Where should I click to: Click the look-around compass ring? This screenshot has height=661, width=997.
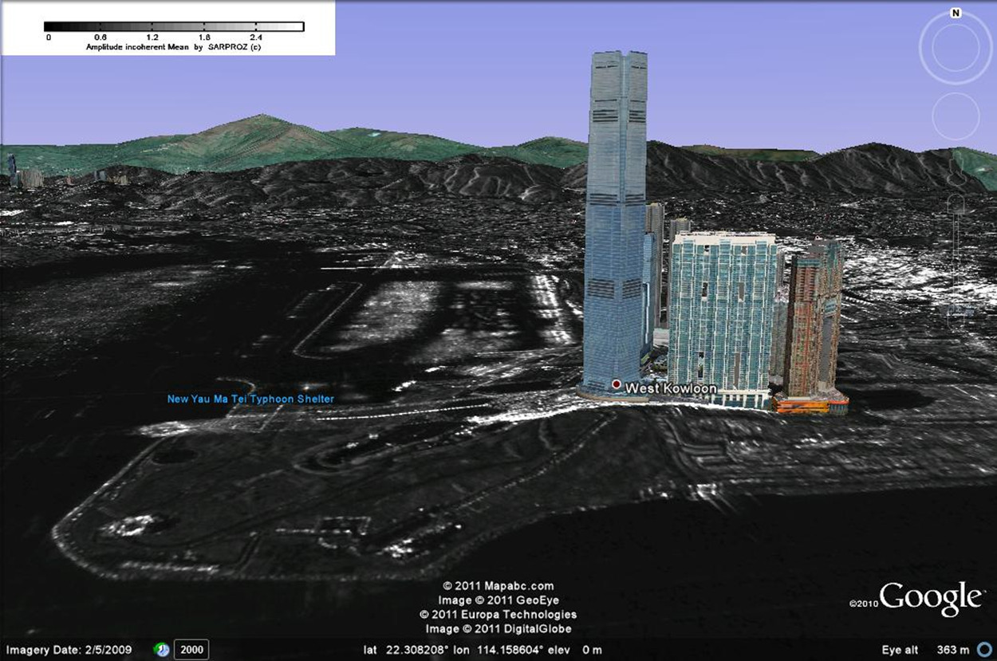point(955,48)
